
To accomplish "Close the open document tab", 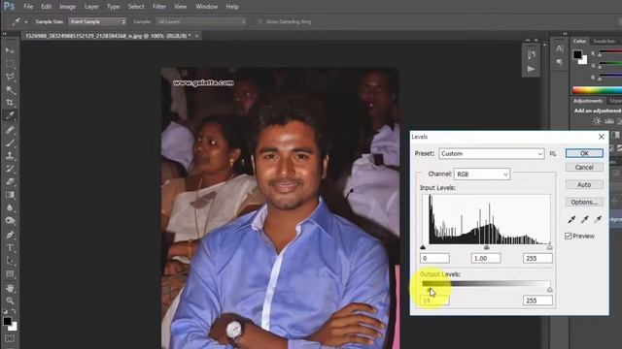I will click(x=196, y=36).
